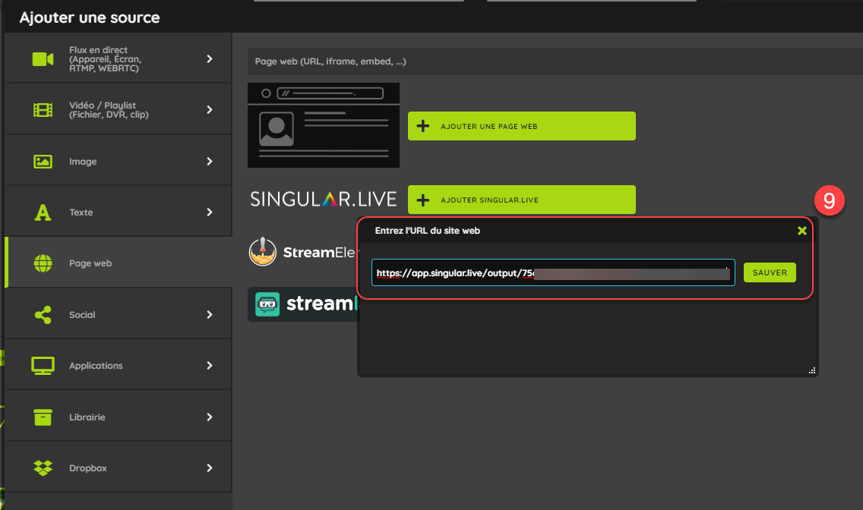The height and width of the screenshot is (510, 863).
Task: Select the camera icon for Flux en direct
Action: click(43, 58)
